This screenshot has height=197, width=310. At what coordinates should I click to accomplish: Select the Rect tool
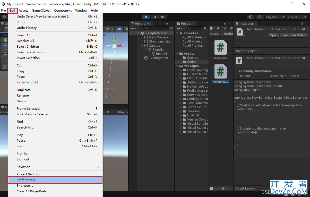click(5, 61)
